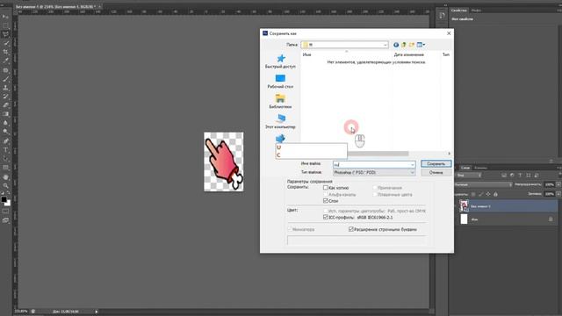Select the Lasso tool
This screenshot has height=316, width=562.
(x=5, y=34)
